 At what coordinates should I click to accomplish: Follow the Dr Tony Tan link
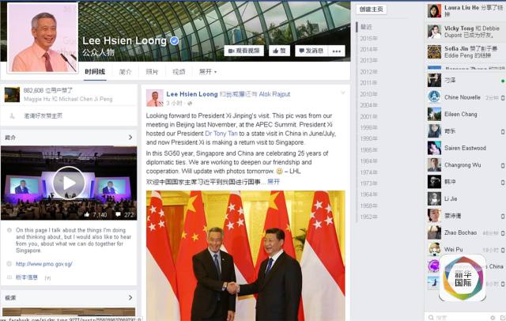(x=221, y=134)
